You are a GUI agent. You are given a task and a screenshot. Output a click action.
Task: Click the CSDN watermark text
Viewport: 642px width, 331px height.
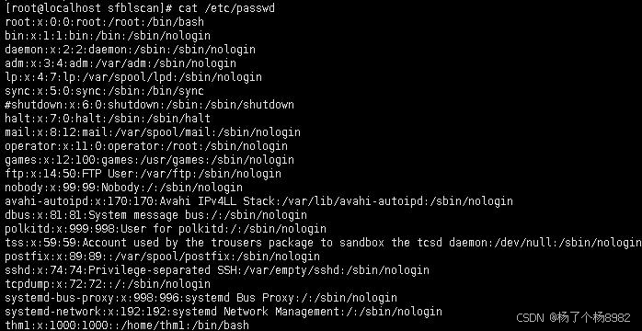[573, 318]
